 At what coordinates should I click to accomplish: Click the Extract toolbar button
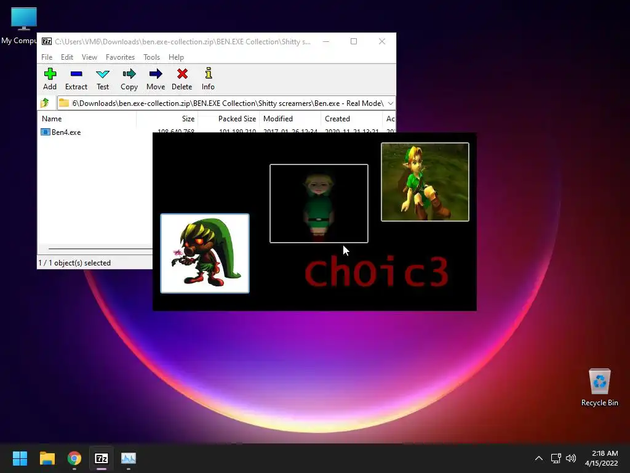point(76,79)
